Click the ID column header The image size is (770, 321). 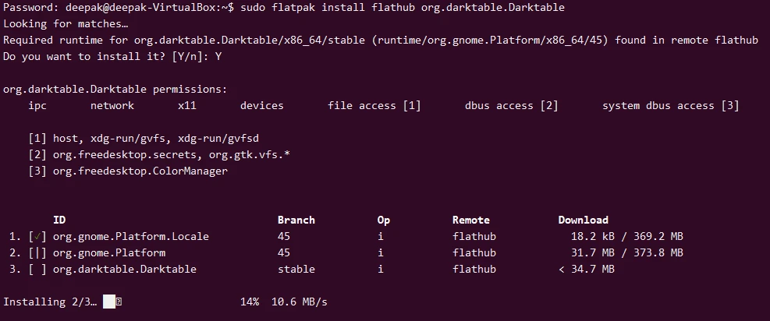pos(59,220)
